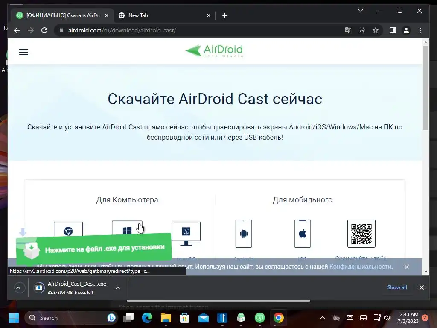The image size is (437, 328).
Task: Open clock and date panel
Action: tap(408, 318)
